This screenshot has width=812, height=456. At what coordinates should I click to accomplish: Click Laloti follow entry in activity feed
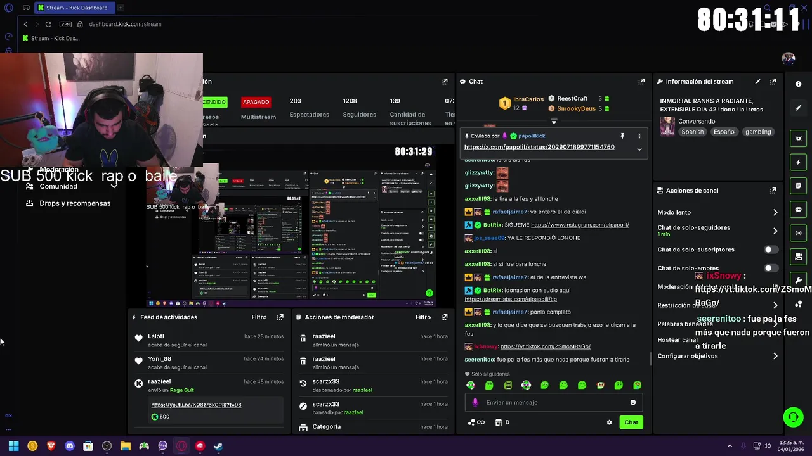click(x=209, y=340)
